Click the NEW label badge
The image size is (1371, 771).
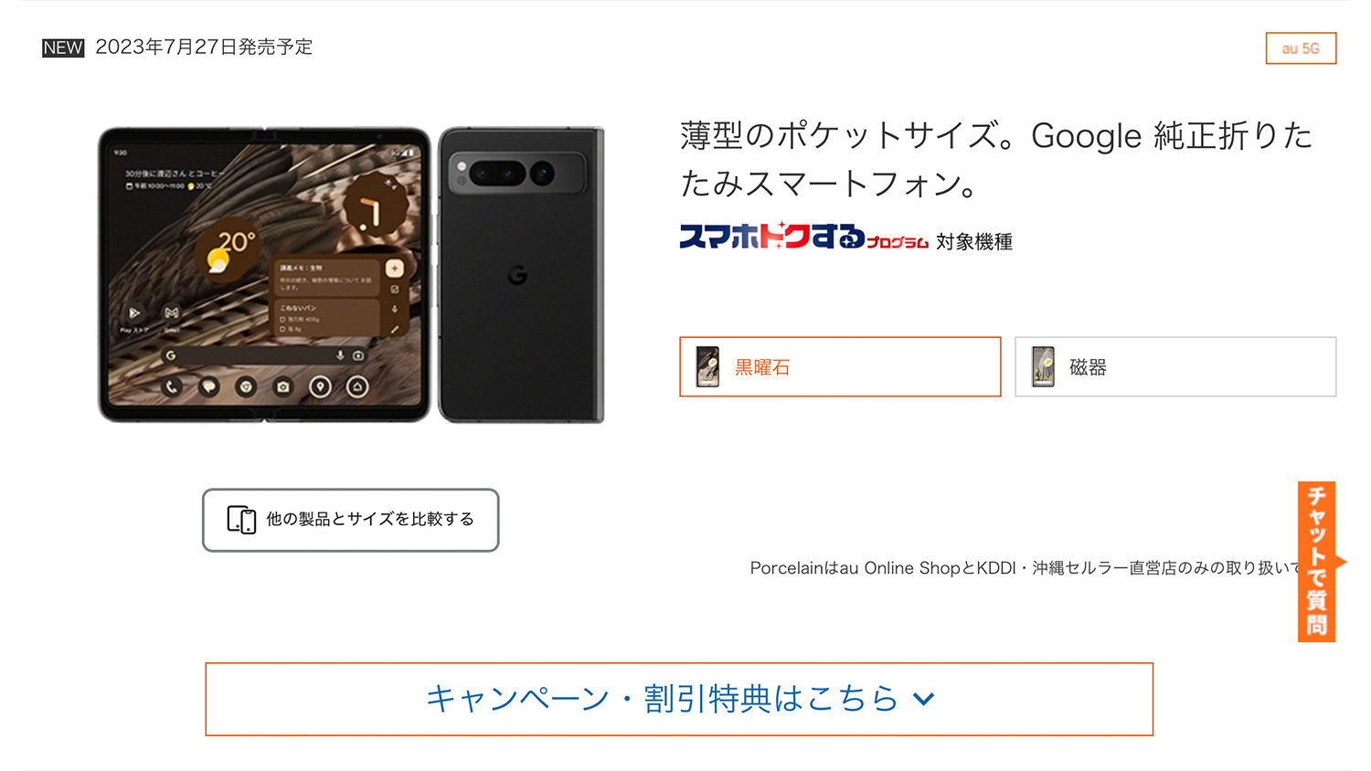[x=63, y=48]
